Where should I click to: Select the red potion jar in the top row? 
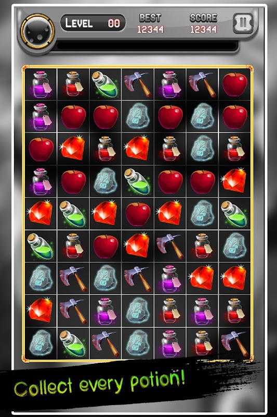point(73,84)
